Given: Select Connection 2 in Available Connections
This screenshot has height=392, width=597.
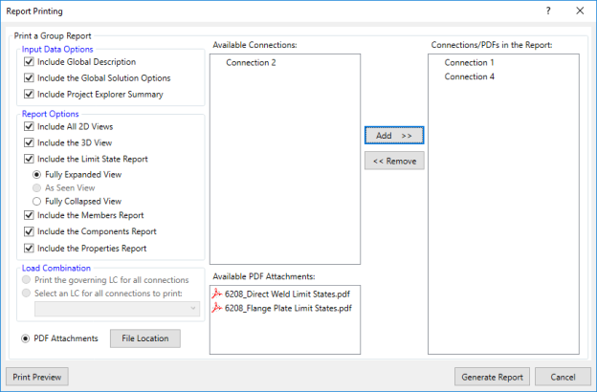Looking at the screenshot, I should pyautogui.click(x=251, y=63).
